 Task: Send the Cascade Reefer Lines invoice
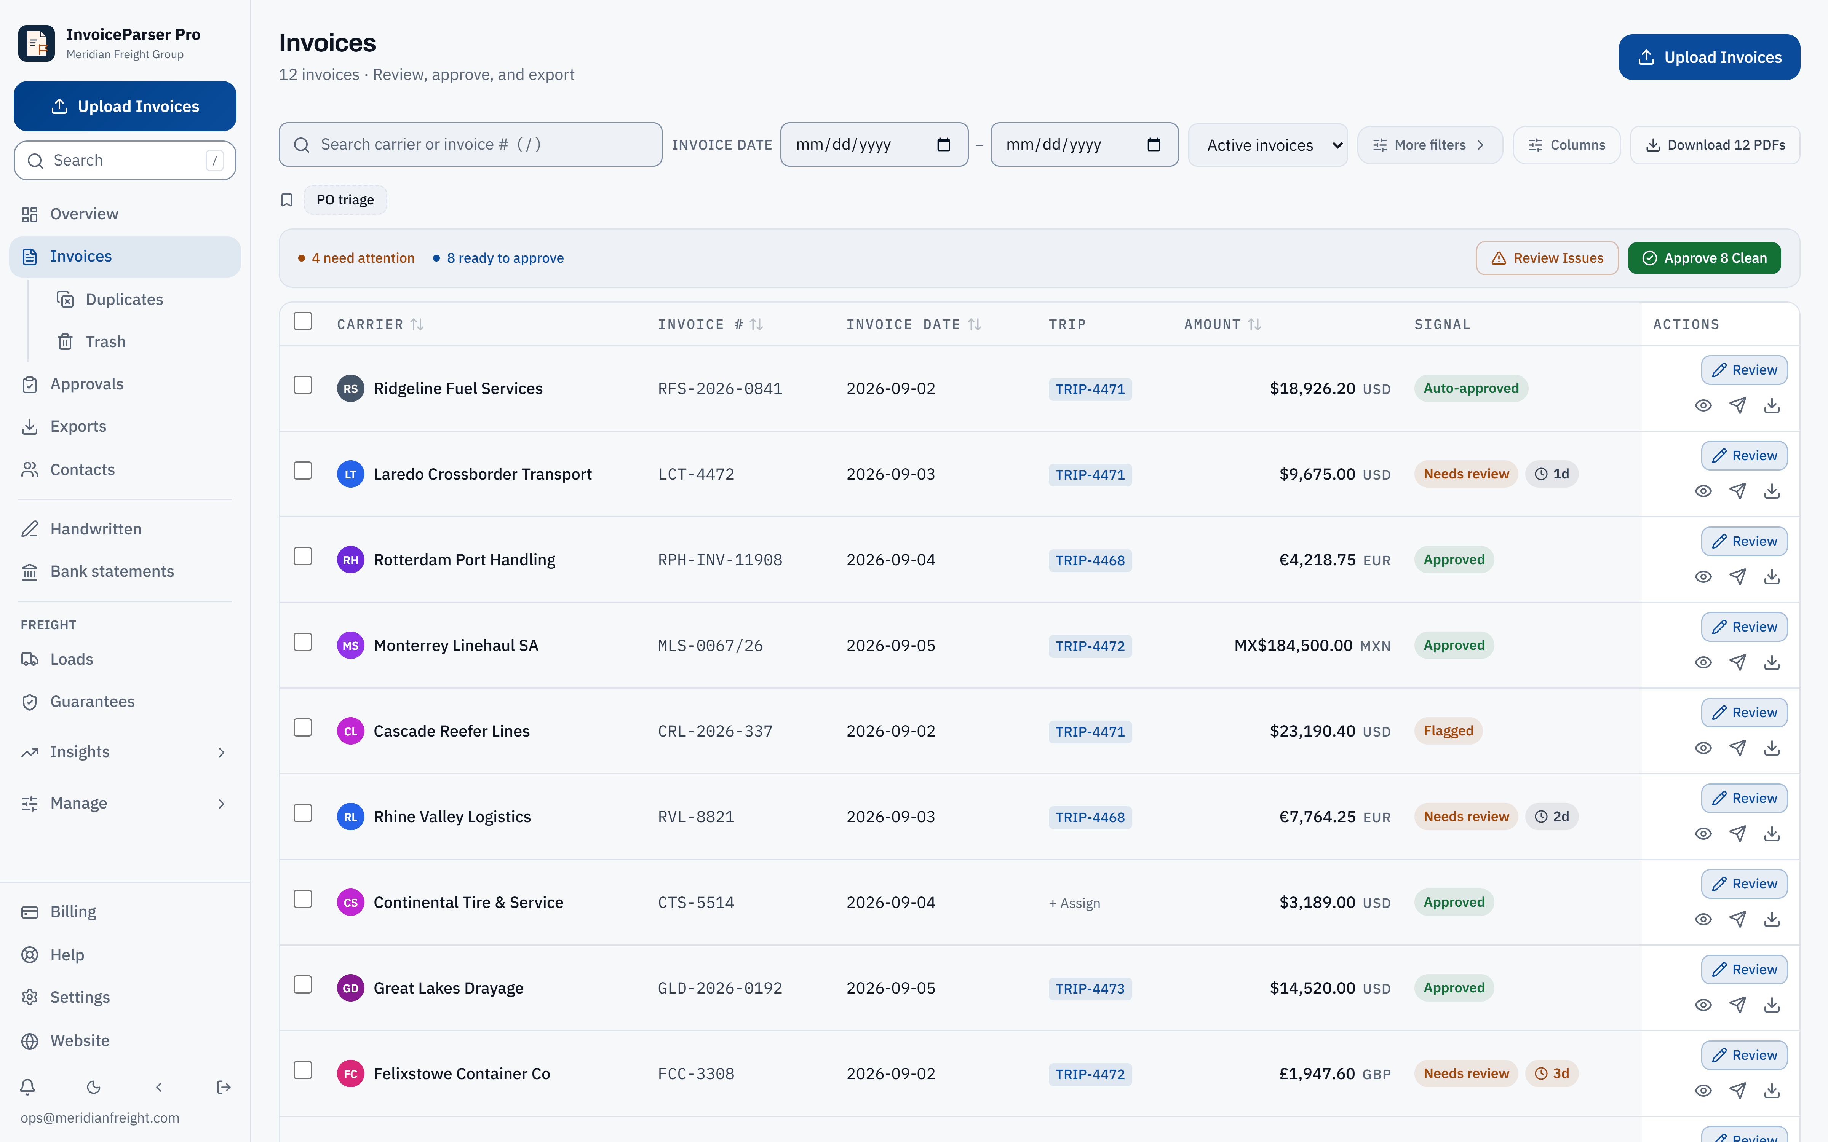1737,748
